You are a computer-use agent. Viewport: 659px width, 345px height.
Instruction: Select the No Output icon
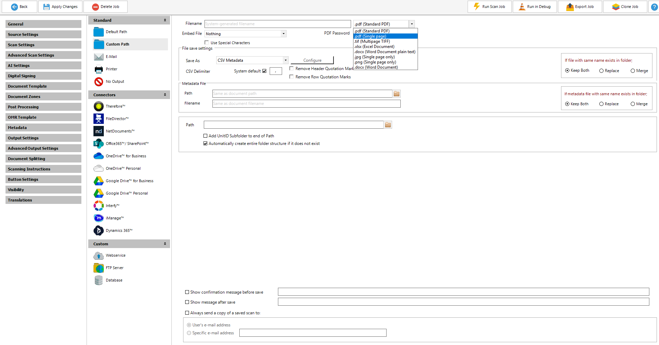click(99, 82)
